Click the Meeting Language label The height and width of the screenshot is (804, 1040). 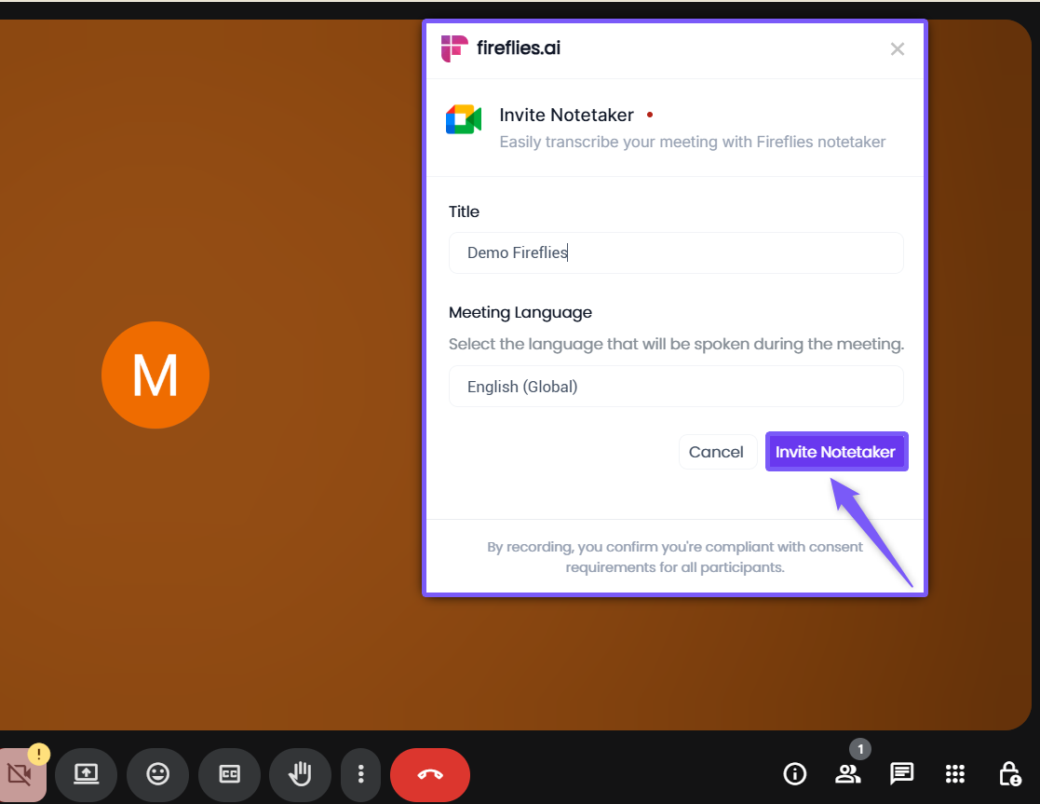(x=520, y=313)
